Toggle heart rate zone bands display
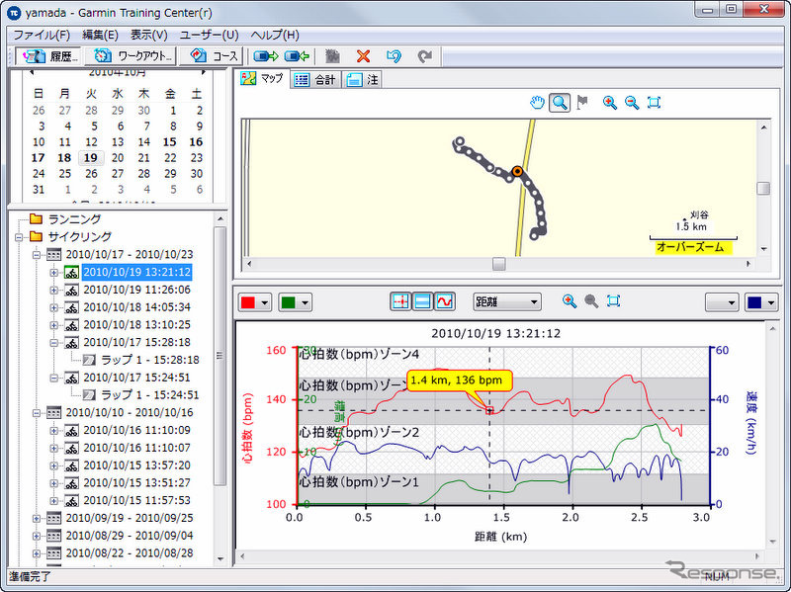This screenshot has height=592, width=791. coord(422,301)
